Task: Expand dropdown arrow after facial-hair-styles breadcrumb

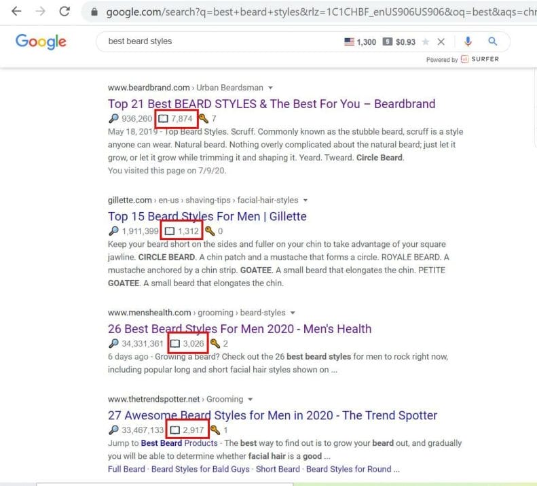Action: pyautogui.click(x=305, y=201)
